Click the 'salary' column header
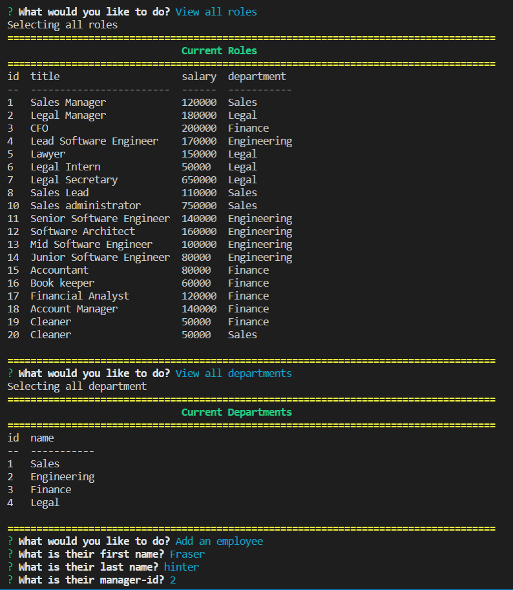This screenshot has height=590, width=513. (199, 77)
